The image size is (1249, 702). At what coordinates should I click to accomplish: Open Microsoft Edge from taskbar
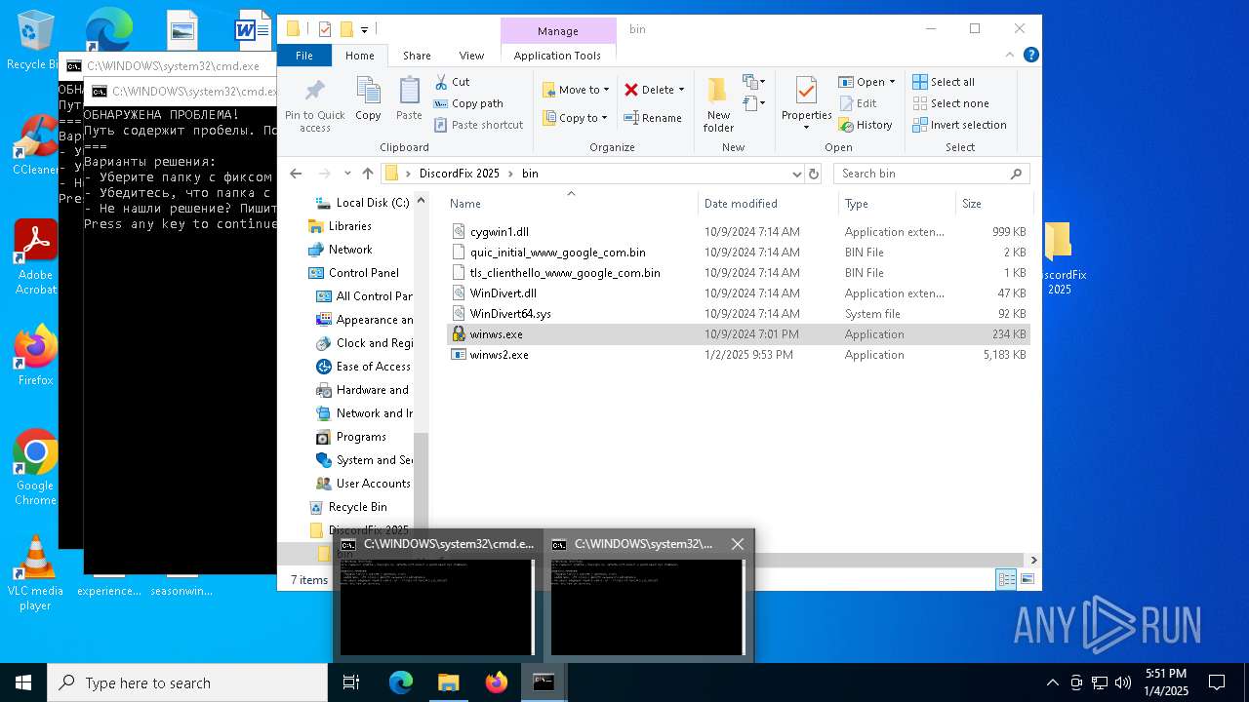(x=401, y=682)
